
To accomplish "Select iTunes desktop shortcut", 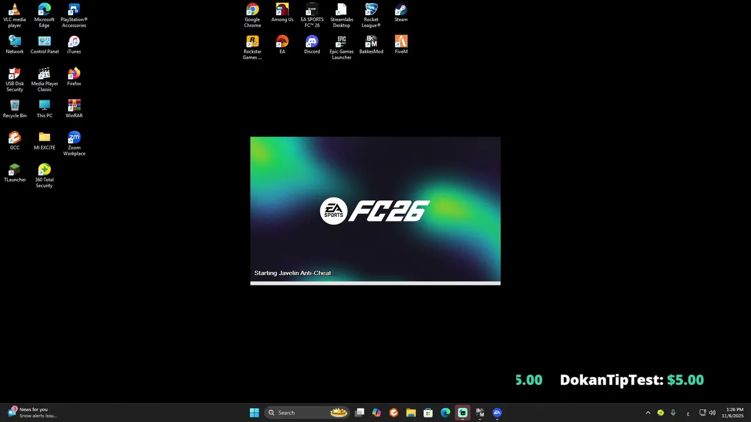I will click(x=74, y=45).
